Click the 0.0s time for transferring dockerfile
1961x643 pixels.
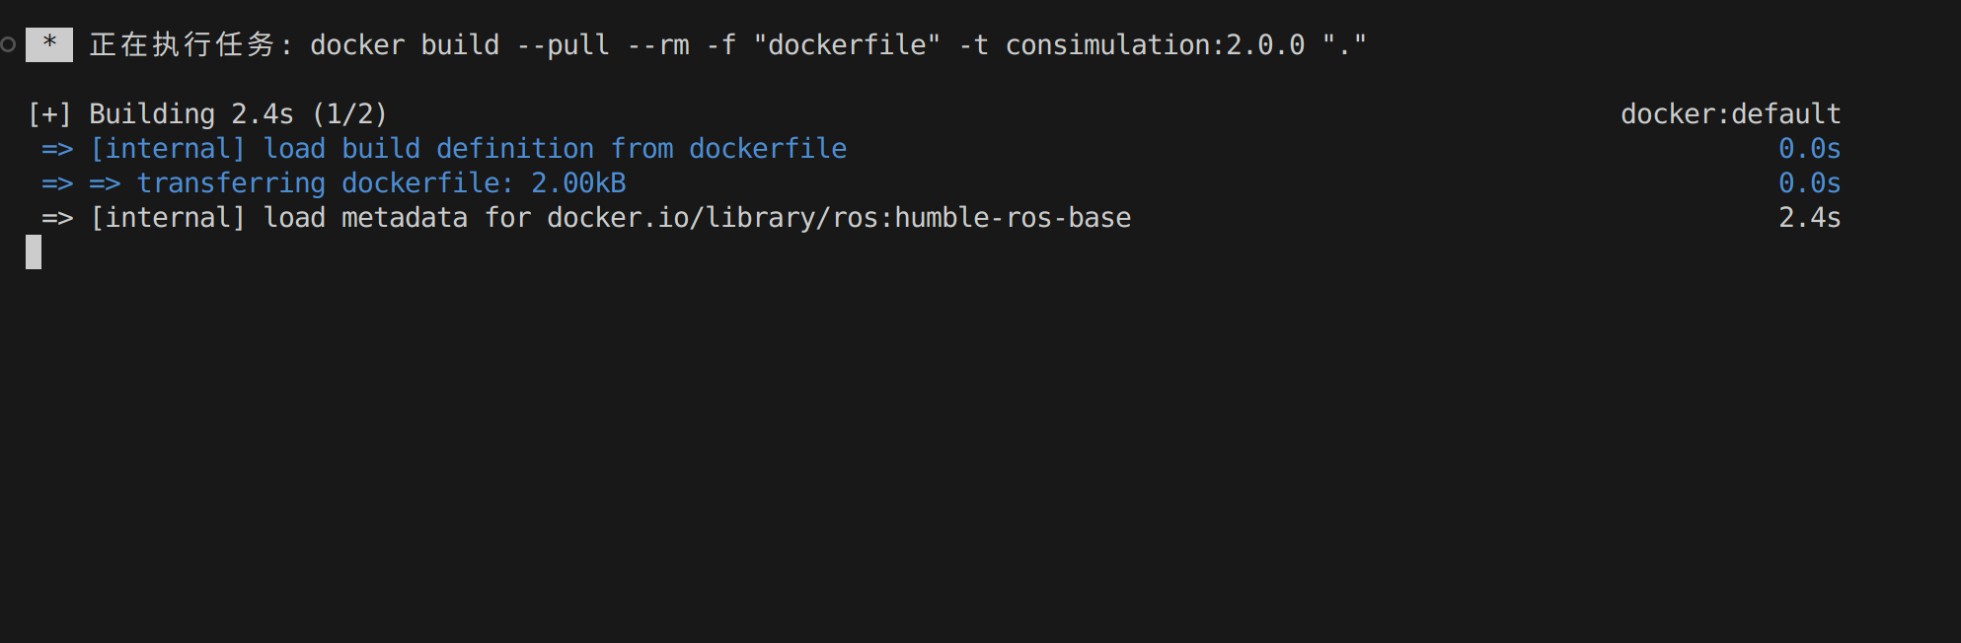coord(1809,183)
